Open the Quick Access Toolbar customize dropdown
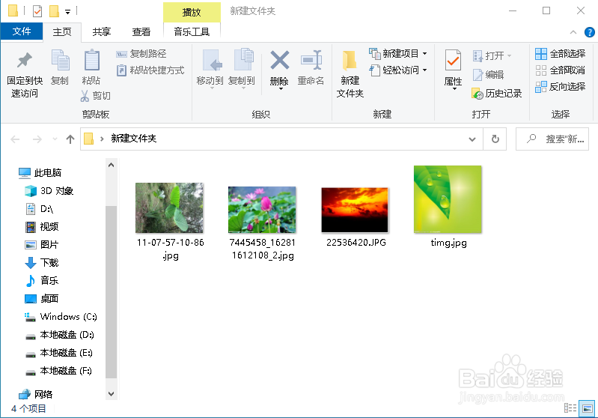Viewport: 598px width, 418px height. tap(67, 12)
